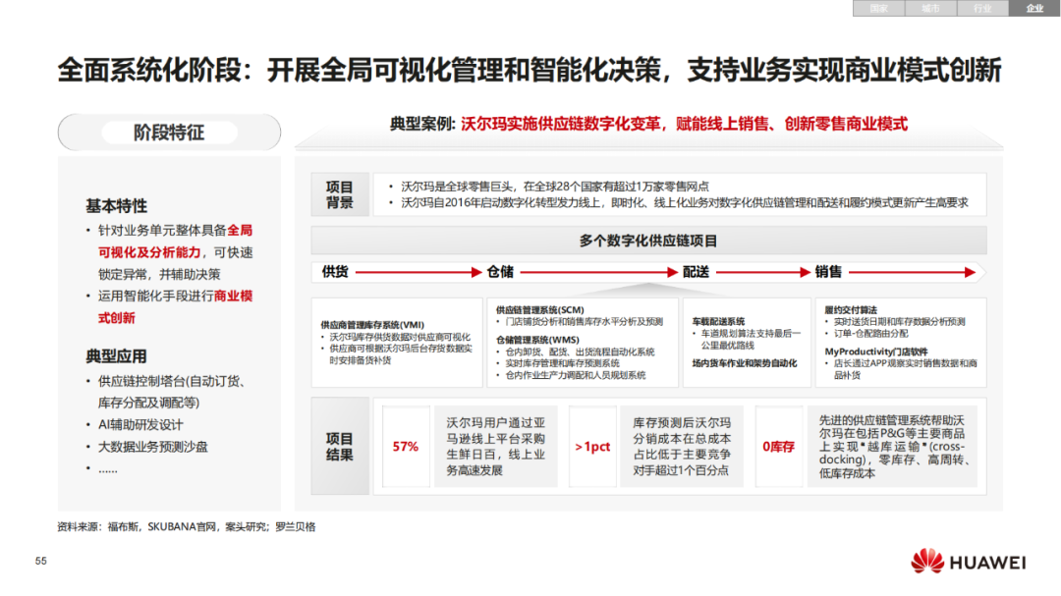The image size is (1061, 596).
Task: Select the 0库存 result box
Action: point(779,447)
